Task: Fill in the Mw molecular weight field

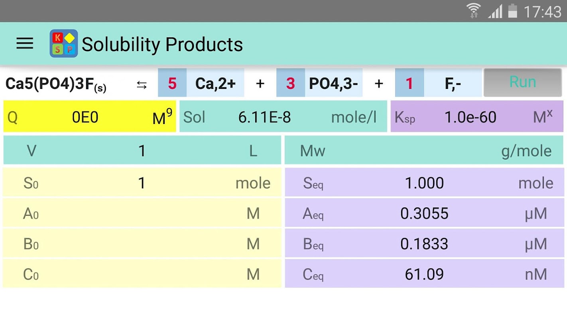Action: 424,150
